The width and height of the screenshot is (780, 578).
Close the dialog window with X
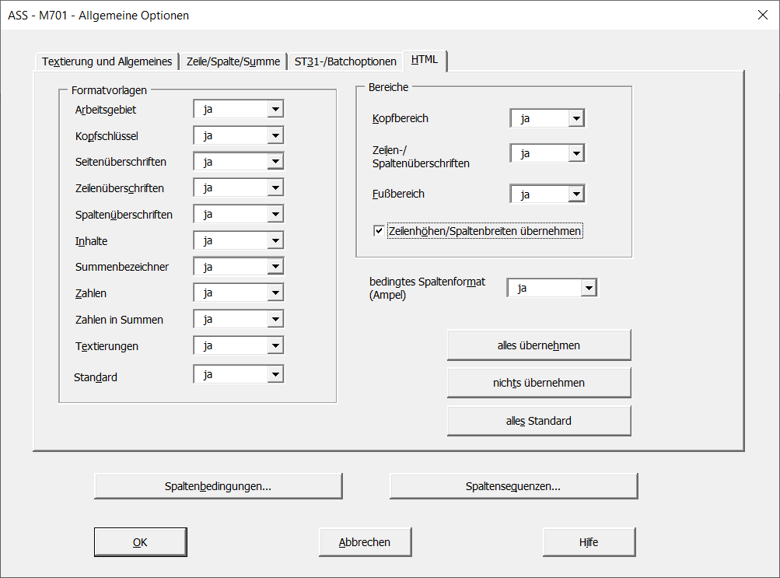point(762,15)
